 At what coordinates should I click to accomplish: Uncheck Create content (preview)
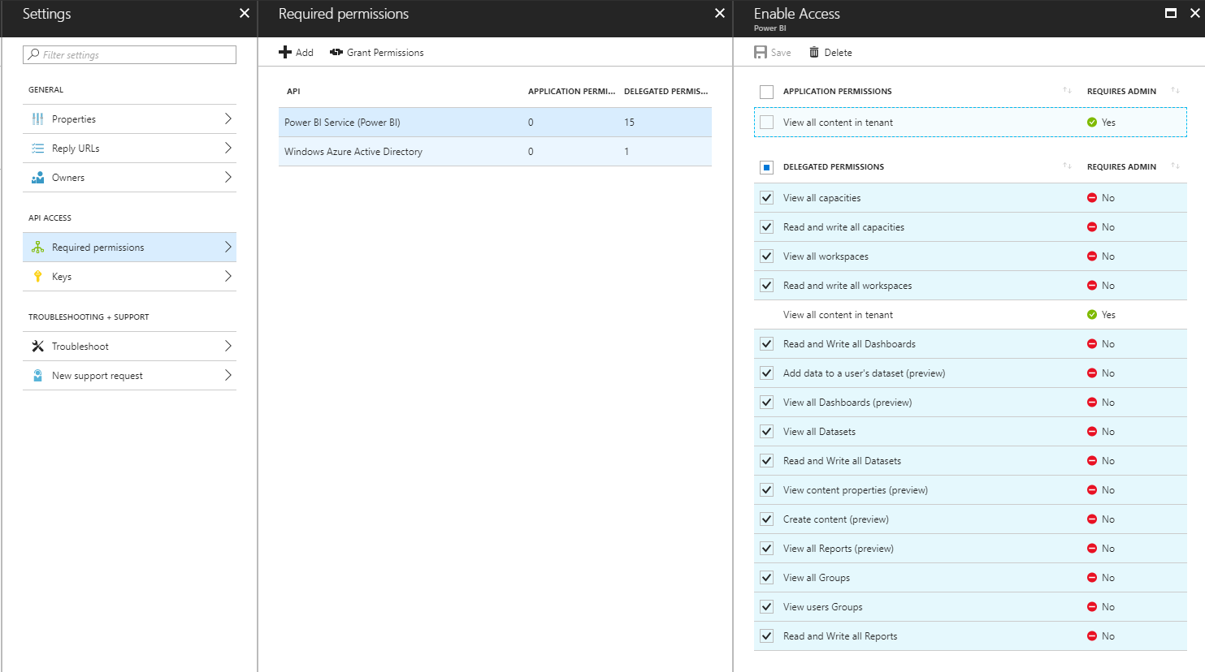766,519
